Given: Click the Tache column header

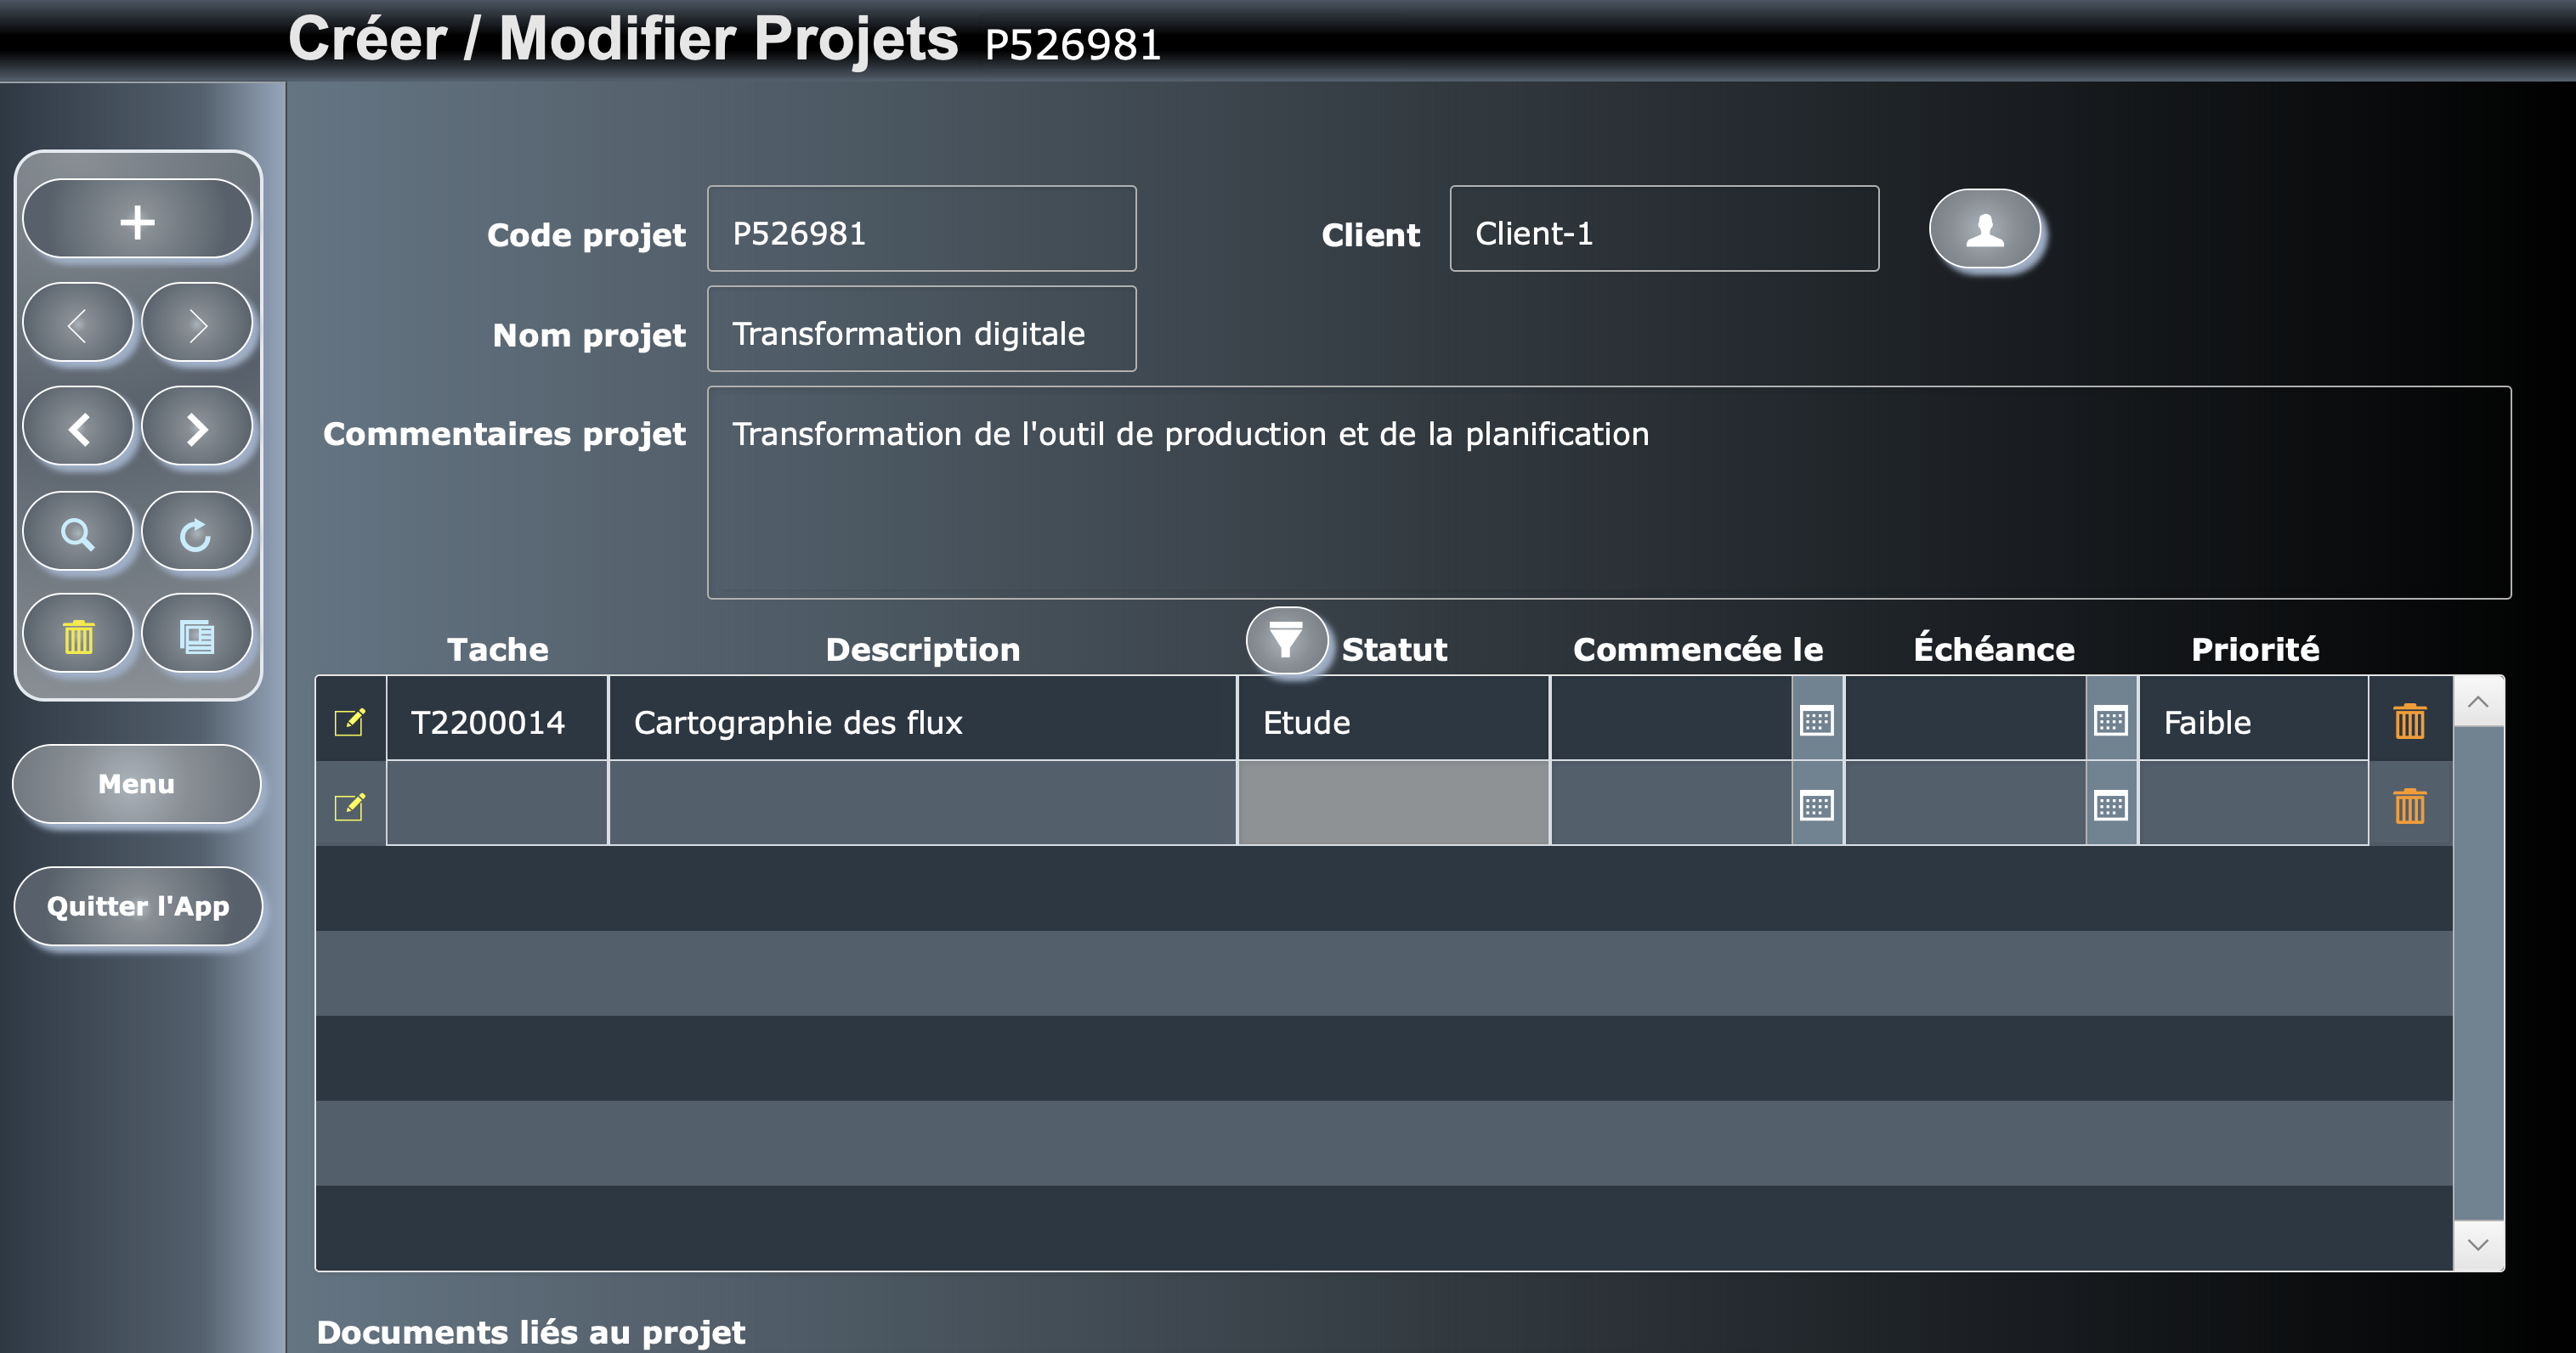Looking at the screenshot, I should (x=497, y=650).
